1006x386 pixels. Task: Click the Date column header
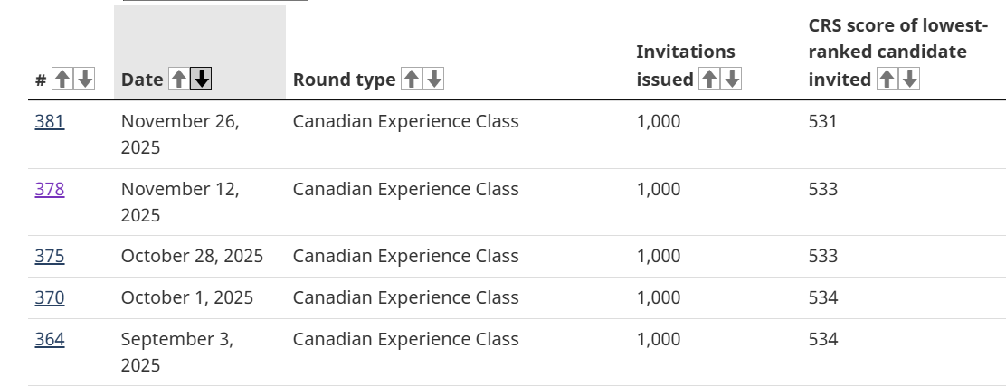[x=142, y=80]
